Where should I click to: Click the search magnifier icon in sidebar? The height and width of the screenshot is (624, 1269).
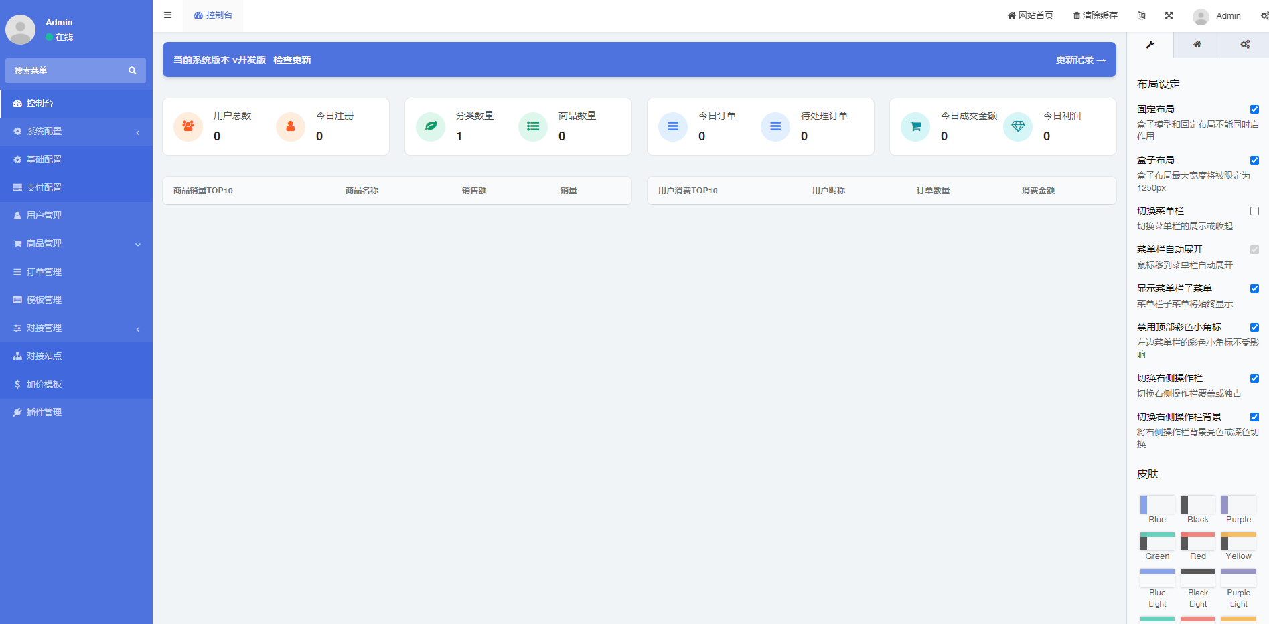point(133,70)
